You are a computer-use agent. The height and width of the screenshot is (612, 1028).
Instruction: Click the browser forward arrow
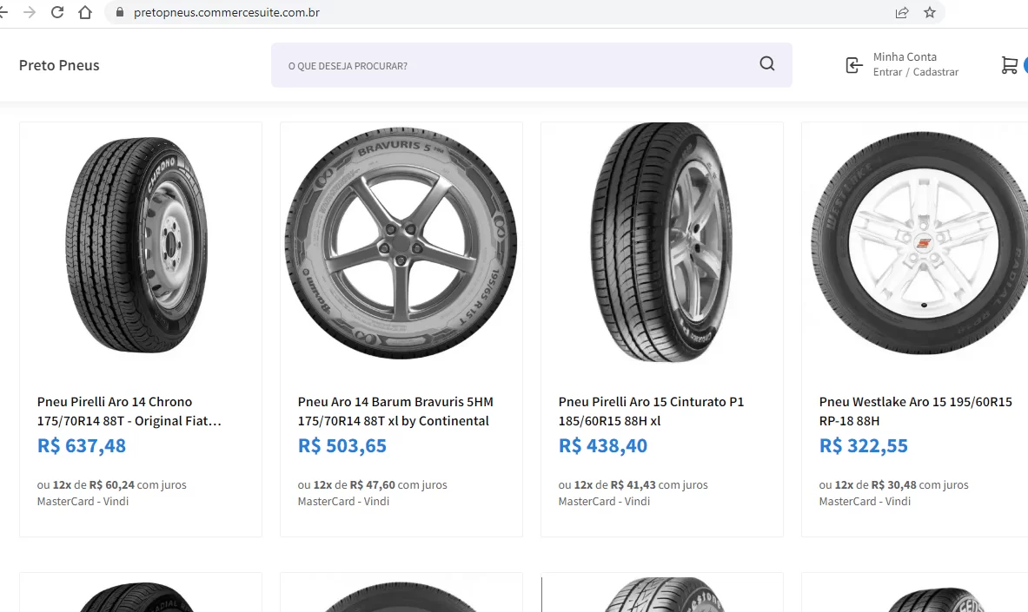pyautogui.click(x=30, y=12)
